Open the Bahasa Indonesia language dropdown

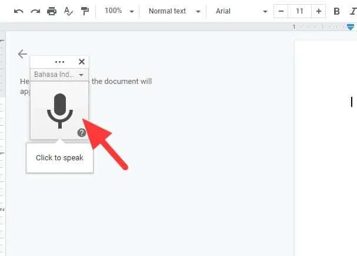[59, 75]
